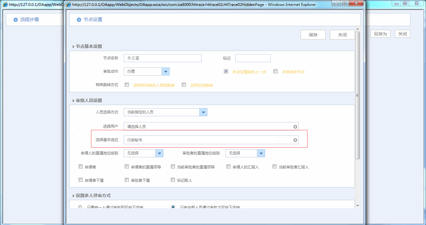Click the 节点名称 field showing 办公室
Image resolution: width=426 pixels, height=225 pixels.
[x=162, y=58]
